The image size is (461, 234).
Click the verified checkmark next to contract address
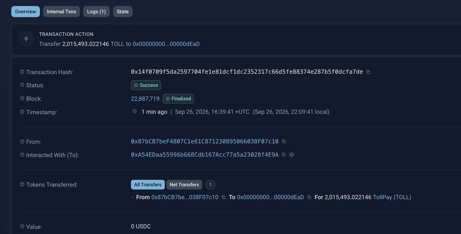(x=291, y=154)
